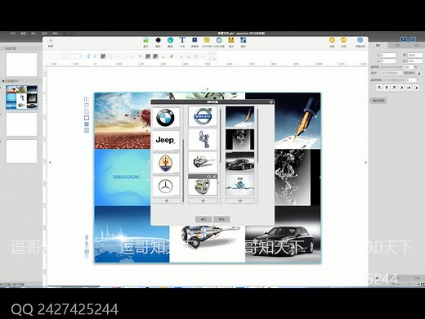
Task: Click the middle column's scrollbar in the dialog
Action: [220, 136]
